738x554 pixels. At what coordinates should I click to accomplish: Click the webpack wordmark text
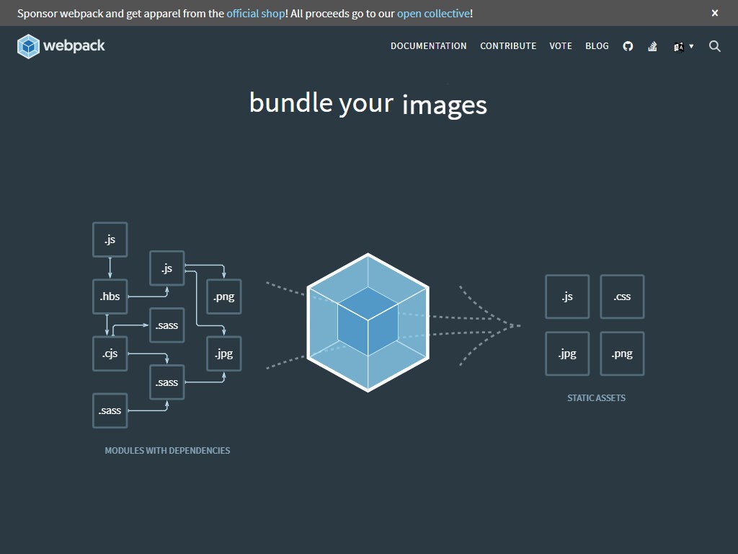74,46
